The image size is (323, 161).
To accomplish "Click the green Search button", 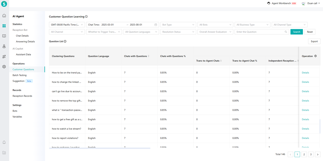I will (x=296, y=32).
